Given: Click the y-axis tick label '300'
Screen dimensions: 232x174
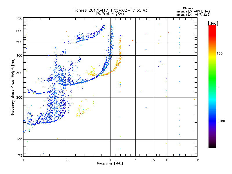Looking at the screenshot, I should point(19,73).
